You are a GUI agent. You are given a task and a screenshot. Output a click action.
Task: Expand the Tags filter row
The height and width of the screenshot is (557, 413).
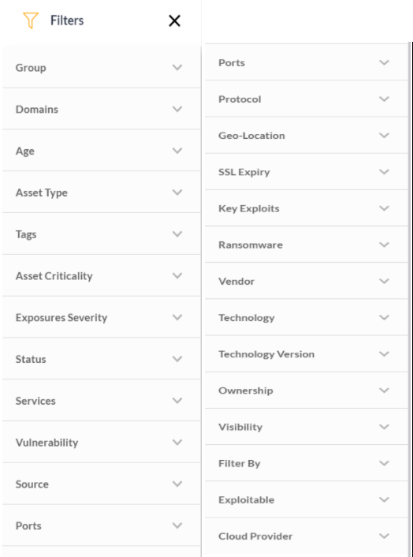coord(102,234)
